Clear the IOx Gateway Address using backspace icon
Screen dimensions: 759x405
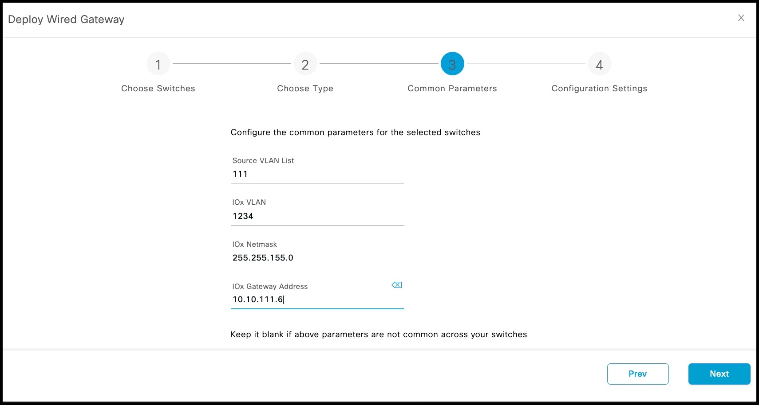(397, 285)
